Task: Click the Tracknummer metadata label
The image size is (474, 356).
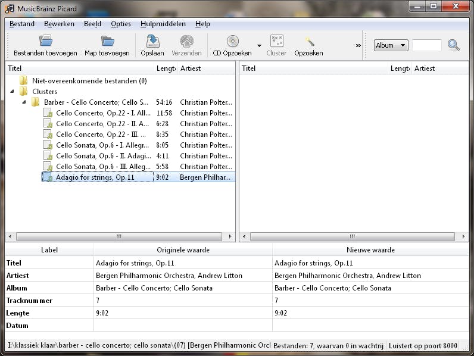Action: pos(29,301)
